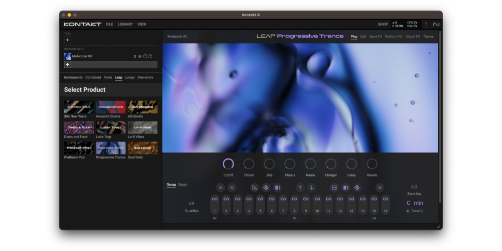Click the loop icon on pad 2
Viewport: 502px width, 251px height.
tap(226, 199)
